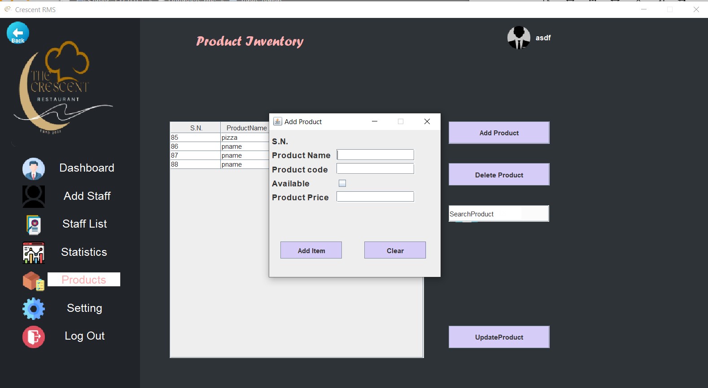This screenshot has width=708, height=388.
Task: Click the asdf username label
Action: point(543,38)
